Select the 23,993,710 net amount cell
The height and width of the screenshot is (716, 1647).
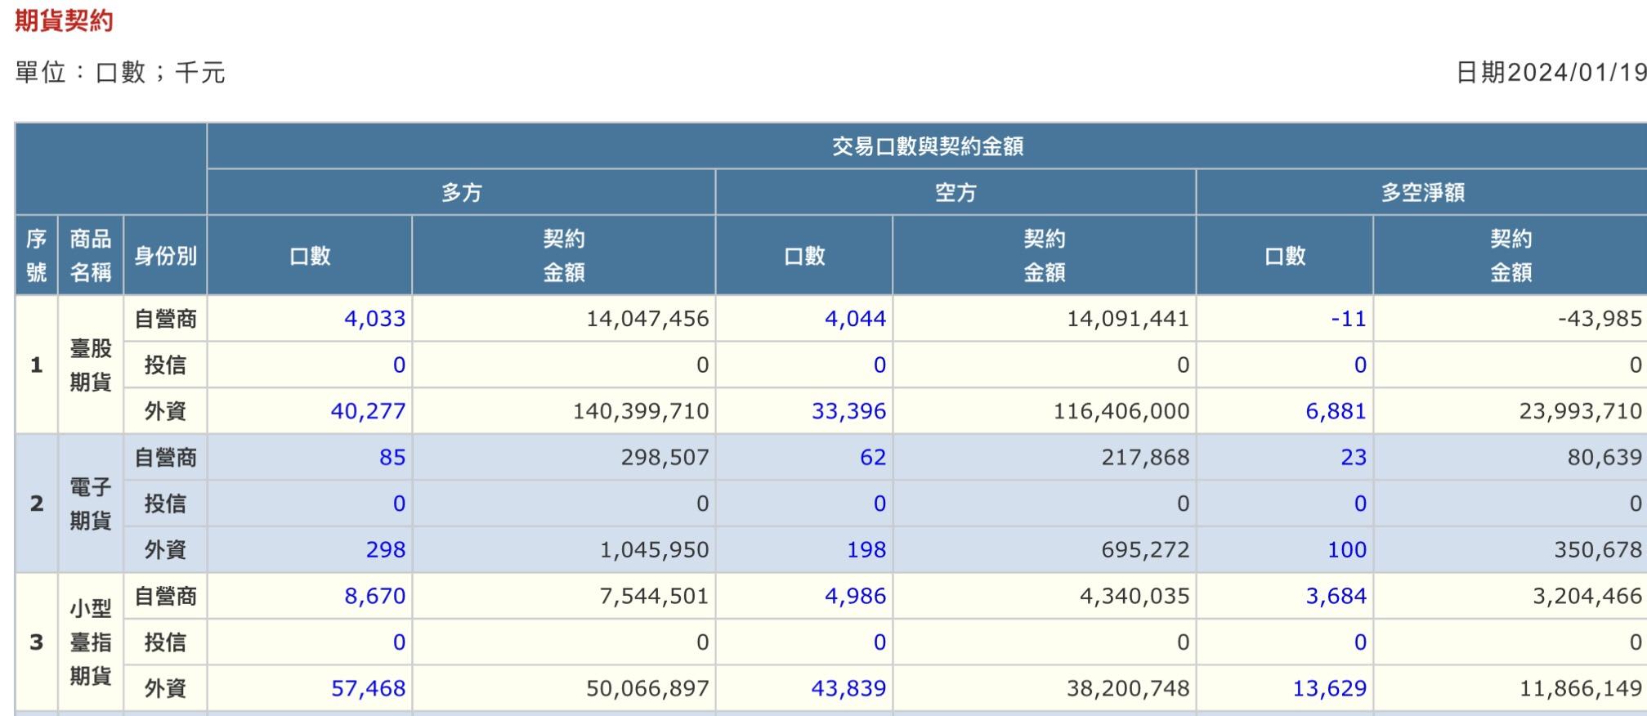click(1510, 411)
